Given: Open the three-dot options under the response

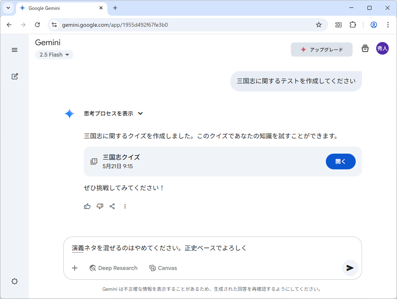Looking at the screenshot, I should click(125, 206).
